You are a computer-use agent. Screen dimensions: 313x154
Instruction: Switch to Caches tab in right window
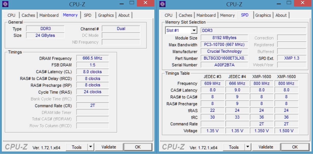(185, 15)
